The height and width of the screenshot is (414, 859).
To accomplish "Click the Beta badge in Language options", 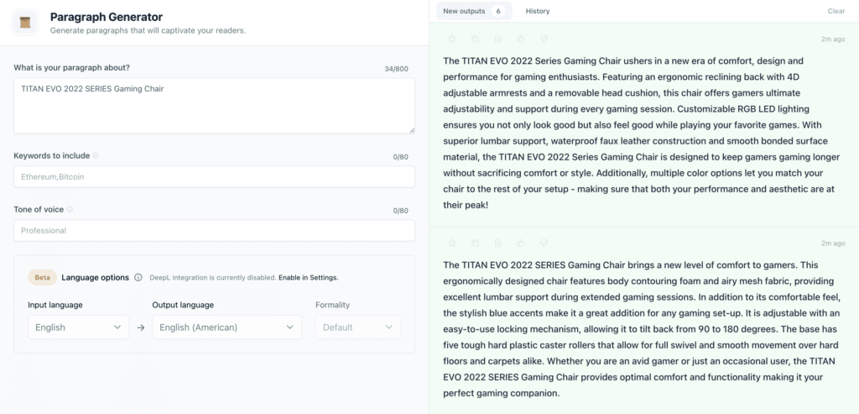I will 42,277.
